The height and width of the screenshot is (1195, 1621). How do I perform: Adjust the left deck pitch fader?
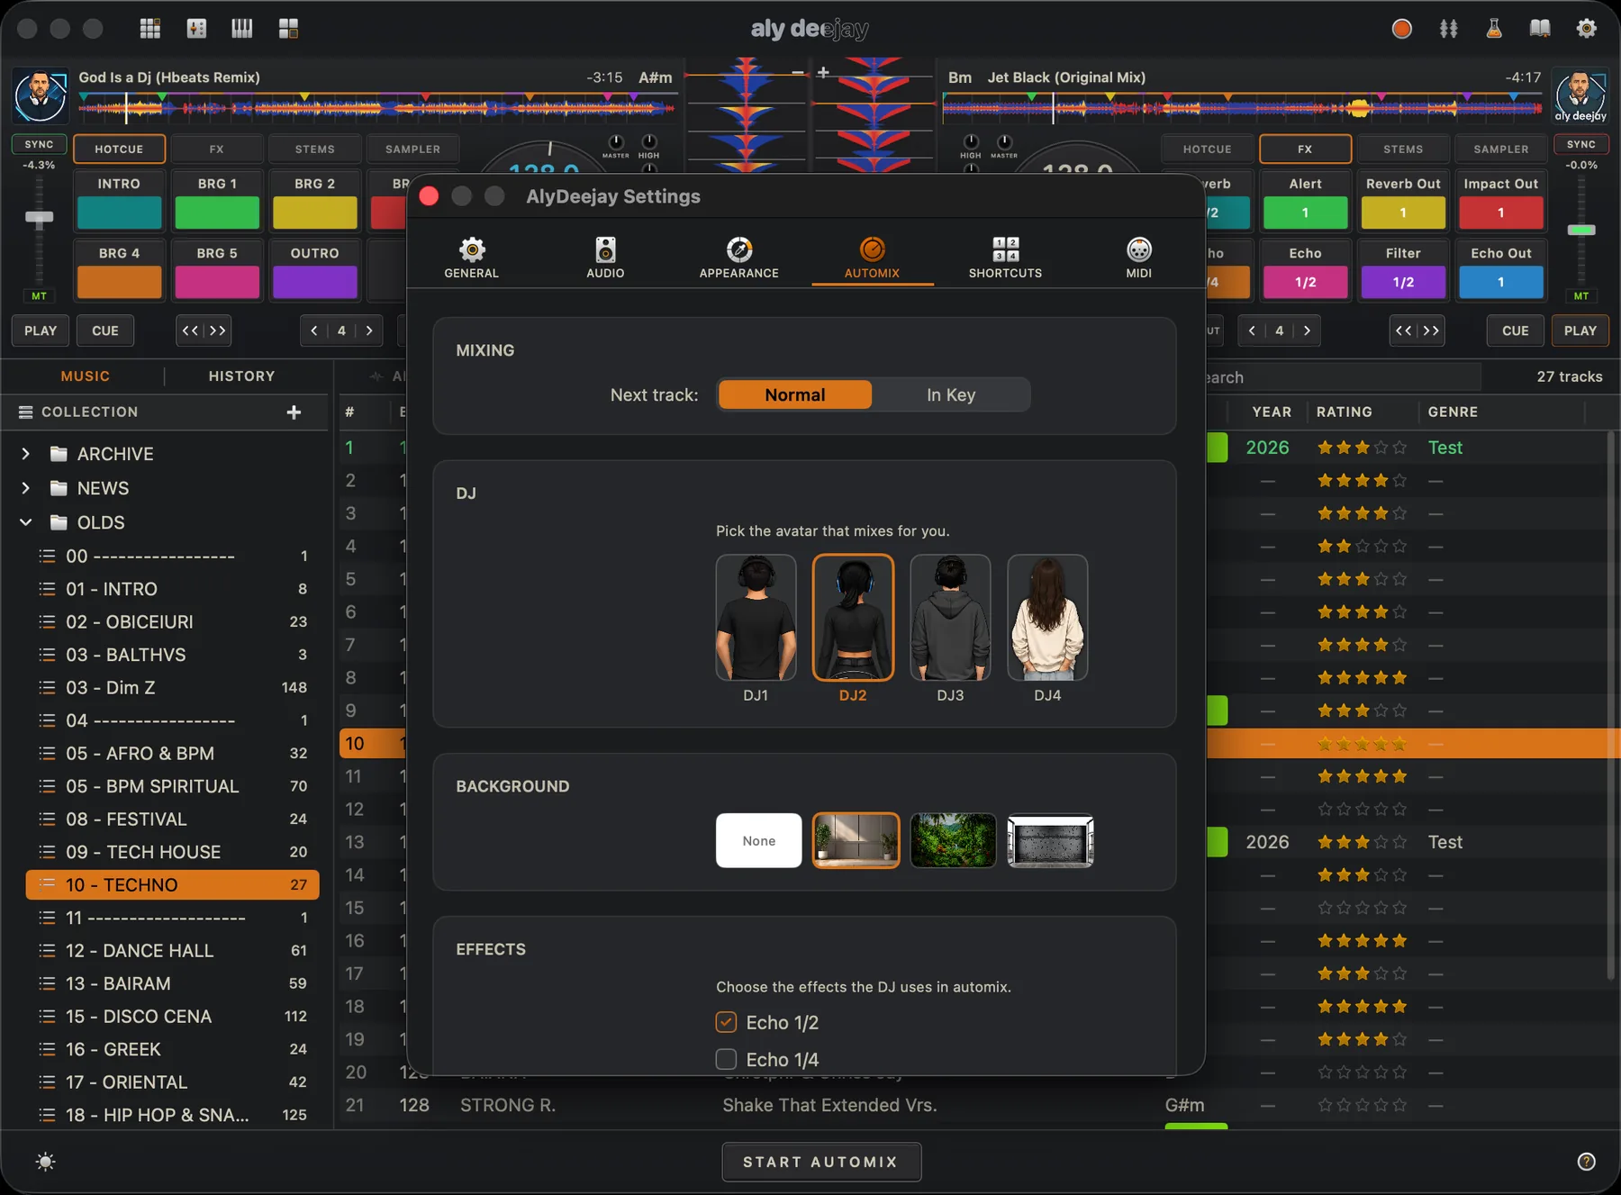pos(39,217)
